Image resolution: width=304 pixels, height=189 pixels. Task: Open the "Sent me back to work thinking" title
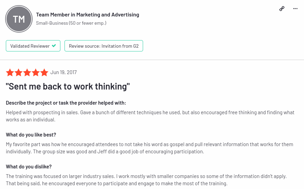68,86
